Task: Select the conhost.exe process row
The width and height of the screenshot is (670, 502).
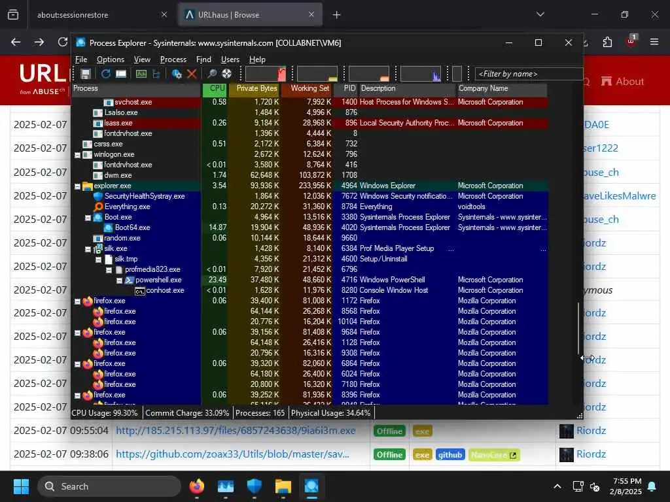Action: pos(309,290)
